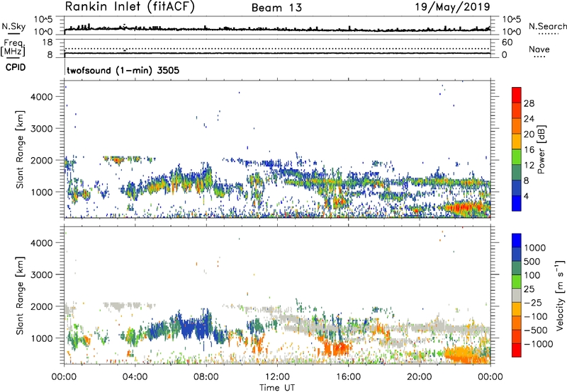Click the red high-power echo near 22:00
567x392 pixels.
tap(465, 207)
